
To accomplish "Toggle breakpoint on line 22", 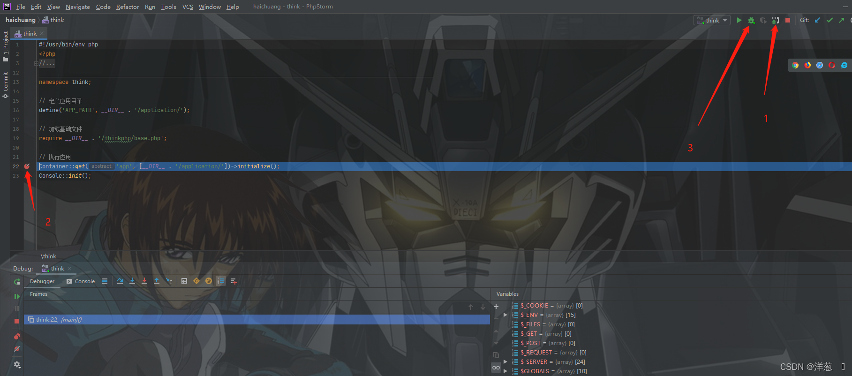I will tap(27, 166).
